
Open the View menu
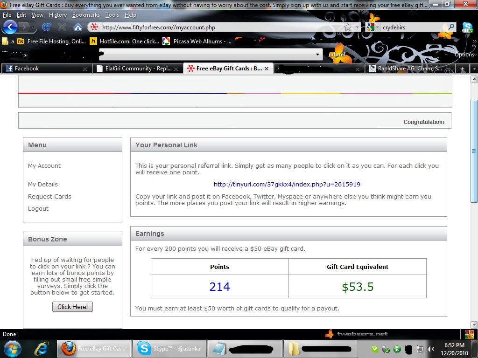[x=37, y=15]
